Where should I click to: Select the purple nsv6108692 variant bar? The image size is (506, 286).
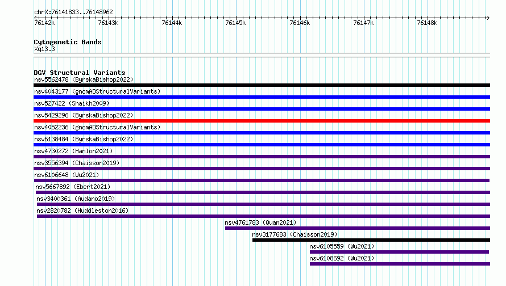400,264
